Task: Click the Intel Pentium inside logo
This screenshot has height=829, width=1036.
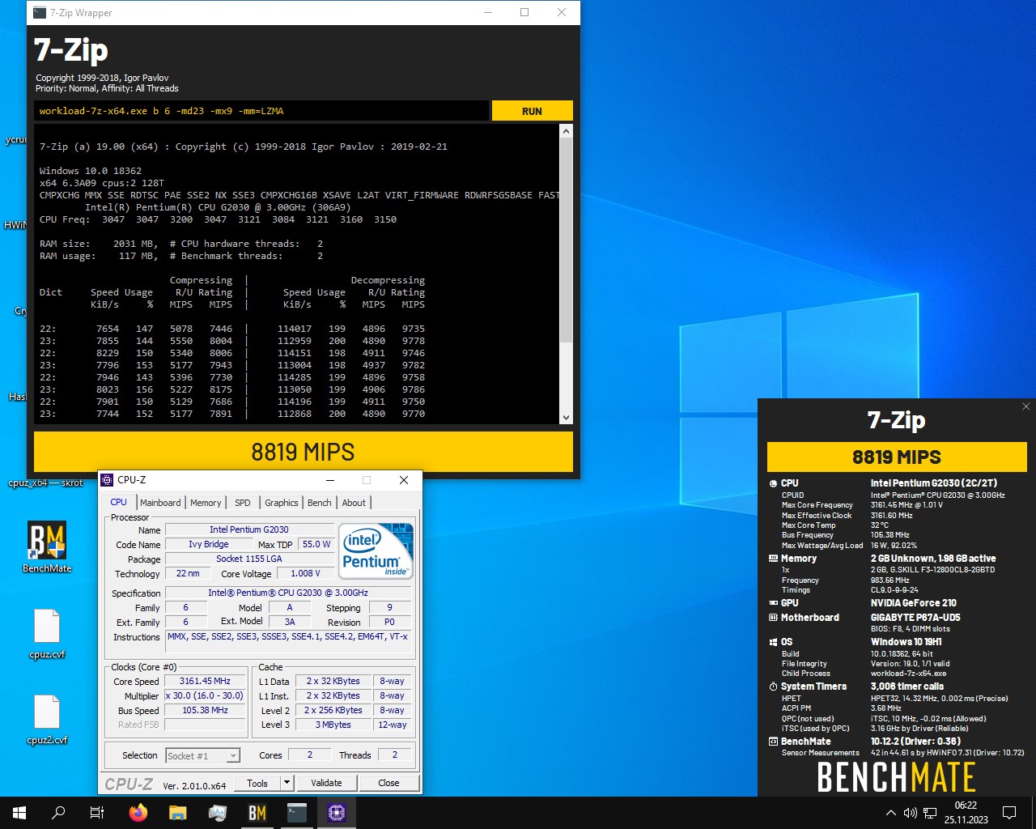Action: pos(376,551)
